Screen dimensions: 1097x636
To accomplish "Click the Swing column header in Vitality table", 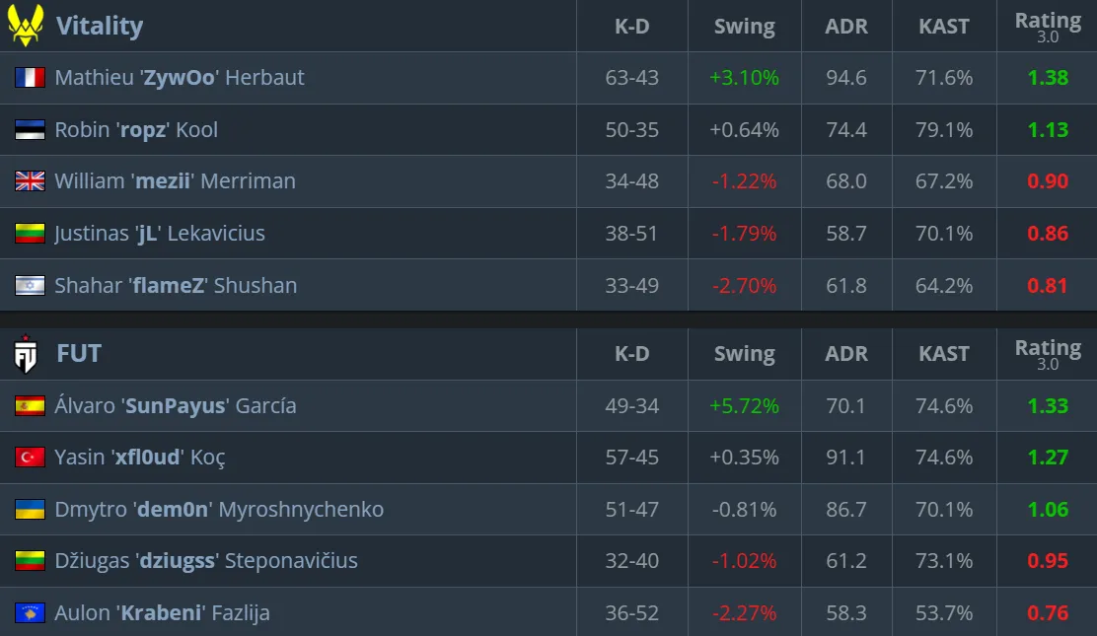I will tap(745, 27).
